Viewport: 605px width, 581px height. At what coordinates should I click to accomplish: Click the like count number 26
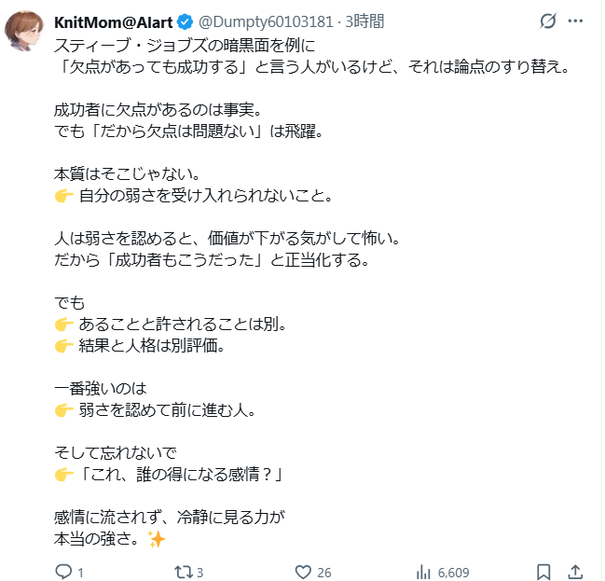click(x=323, y=573)
